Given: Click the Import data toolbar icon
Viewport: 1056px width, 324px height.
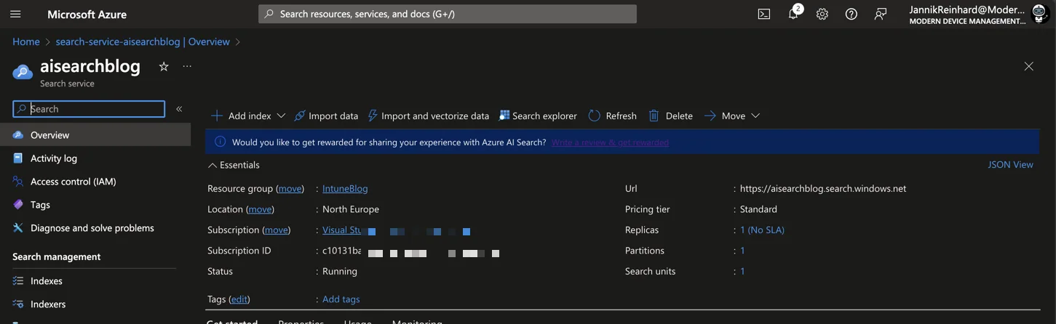Looking at the screenshot, I should (299, 116).
